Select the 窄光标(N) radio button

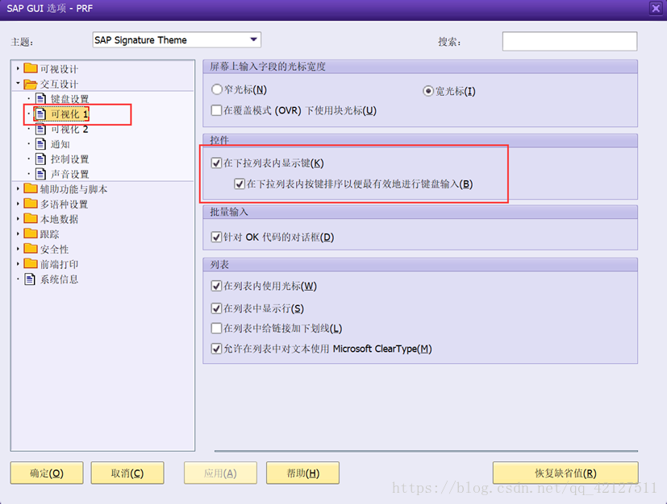(x=216, y=89)
